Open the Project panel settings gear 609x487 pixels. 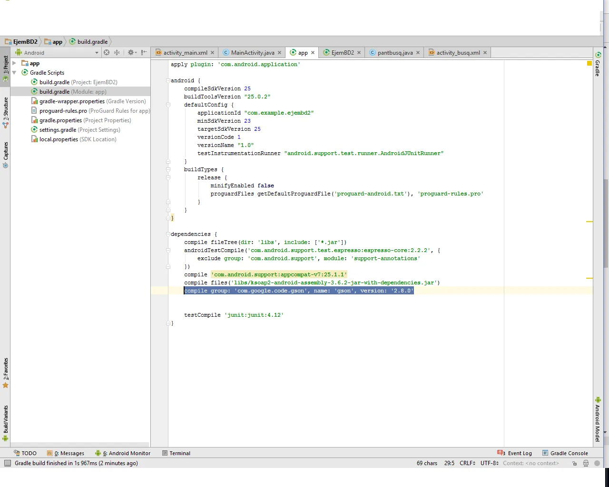[131, 53]
